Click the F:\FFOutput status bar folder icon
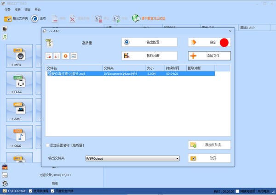 (x=5, y=191)
